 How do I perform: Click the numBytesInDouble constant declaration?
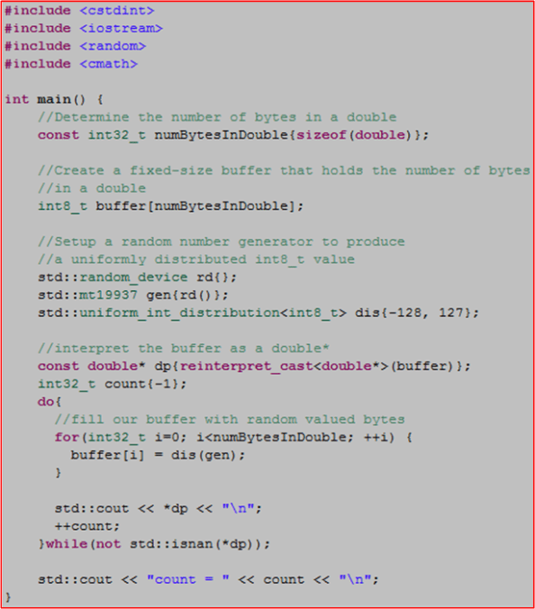click(233, 135)
